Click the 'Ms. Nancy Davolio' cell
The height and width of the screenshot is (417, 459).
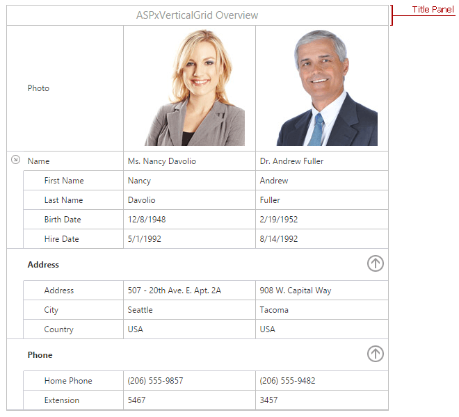click(189, 161)
